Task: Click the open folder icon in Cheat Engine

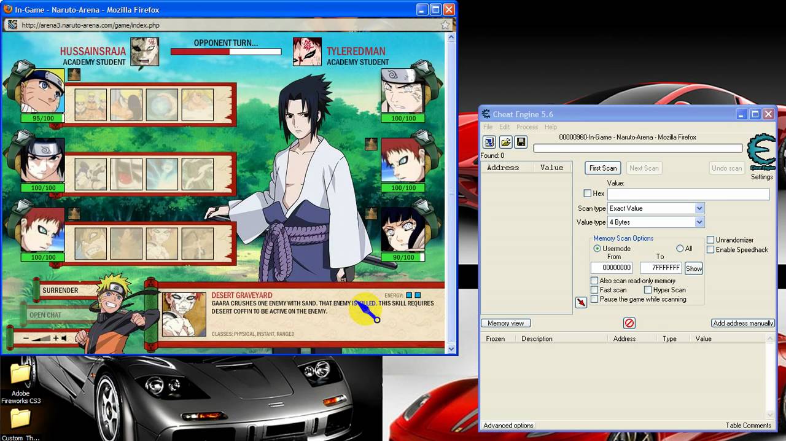Action: 505,142
